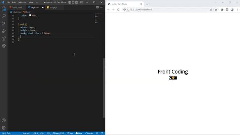The height and width of the screenshot is (135, 240).
Task: Open the browser profile menu
Action: point(232,9)
